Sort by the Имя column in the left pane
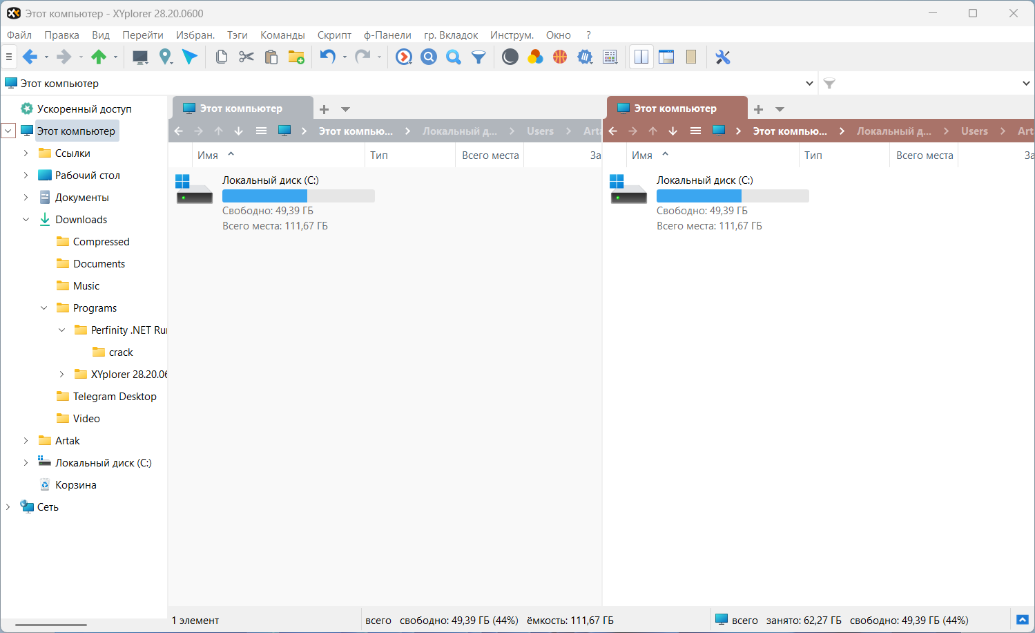The image size is (1035, 633). tap(208, 155)
